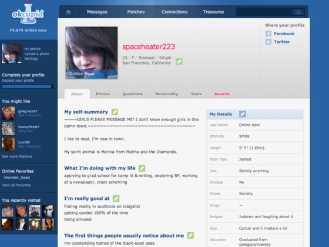
Task: Open the Treasures menu
Action: [213, 12]
